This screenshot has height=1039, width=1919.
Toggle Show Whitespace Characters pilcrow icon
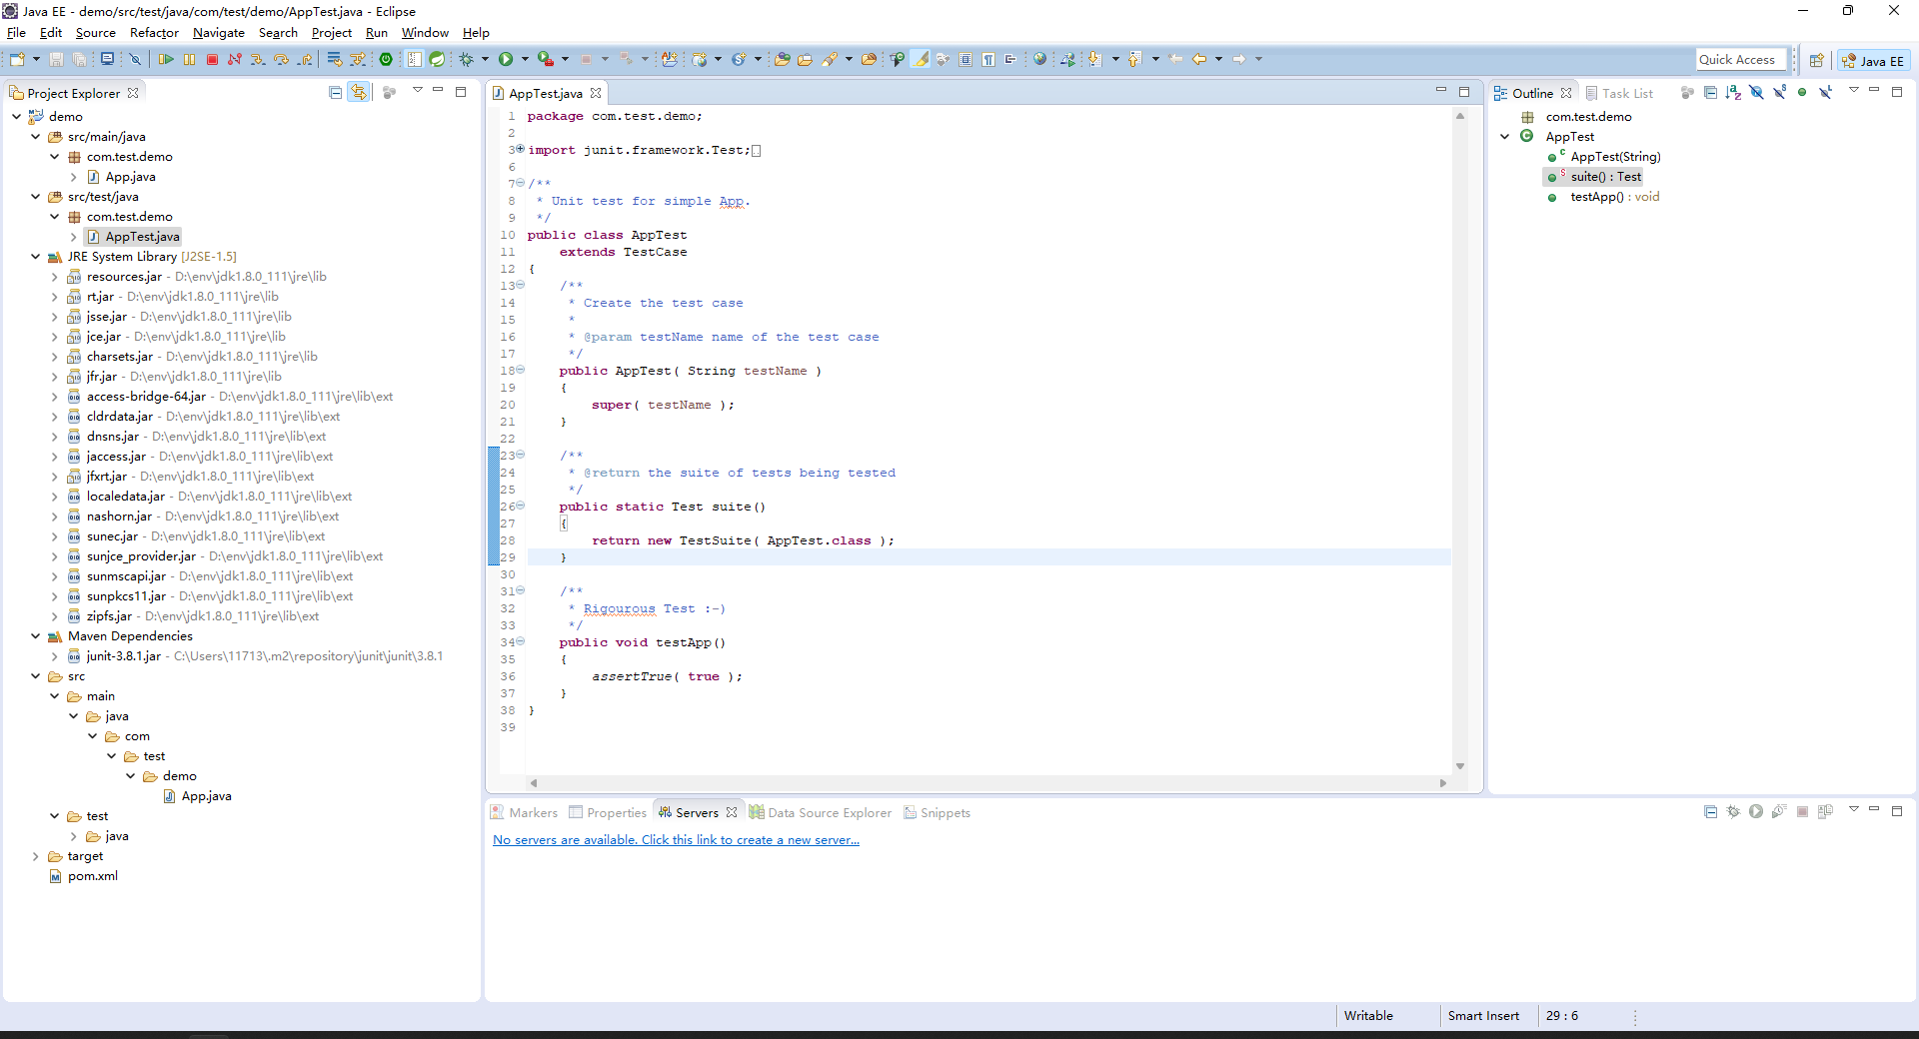987,60
